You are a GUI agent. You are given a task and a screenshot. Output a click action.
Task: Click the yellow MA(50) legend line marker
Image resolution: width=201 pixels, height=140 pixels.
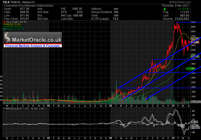(4, 24)
